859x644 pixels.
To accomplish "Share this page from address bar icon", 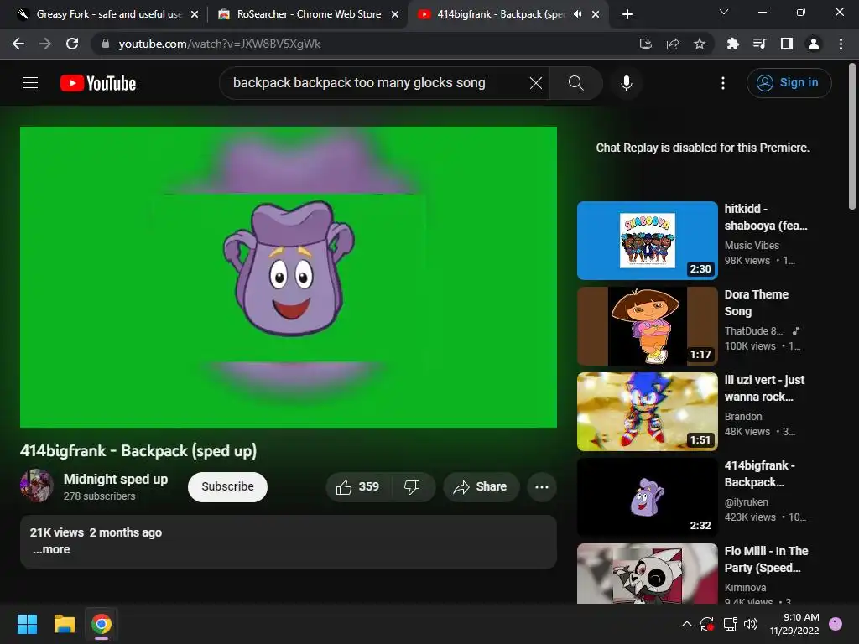I will (673, 44).
